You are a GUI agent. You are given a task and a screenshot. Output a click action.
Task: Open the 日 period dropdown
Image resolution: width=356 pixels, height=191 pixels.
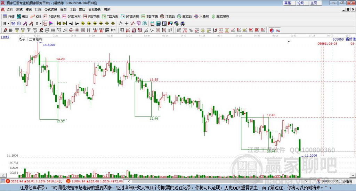pos(6,24)
